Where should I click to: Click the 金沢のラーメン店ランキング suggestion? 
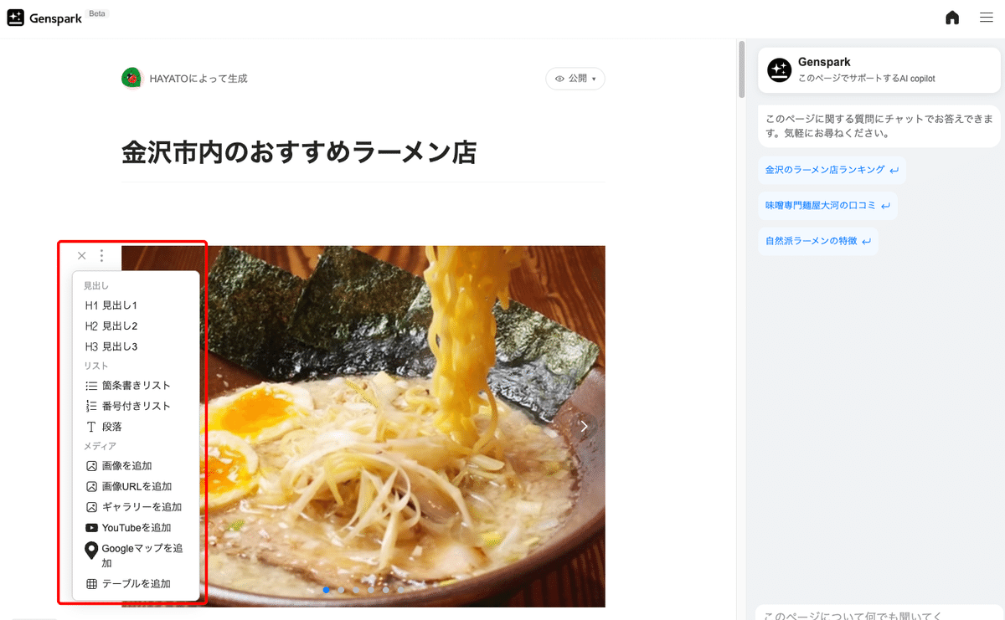pos(832,170)
